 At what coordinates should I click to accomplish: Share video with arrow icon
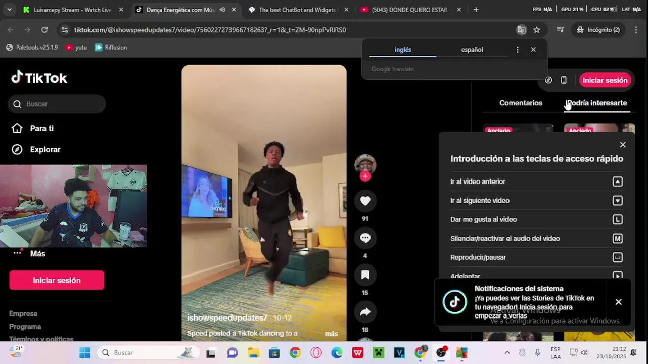click(x=365, y=312)
